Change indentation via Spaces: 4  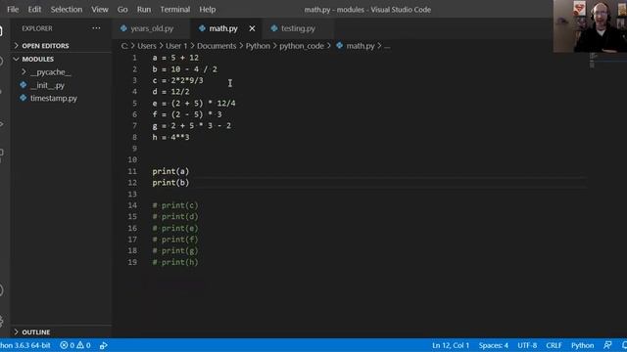point(494,345)
